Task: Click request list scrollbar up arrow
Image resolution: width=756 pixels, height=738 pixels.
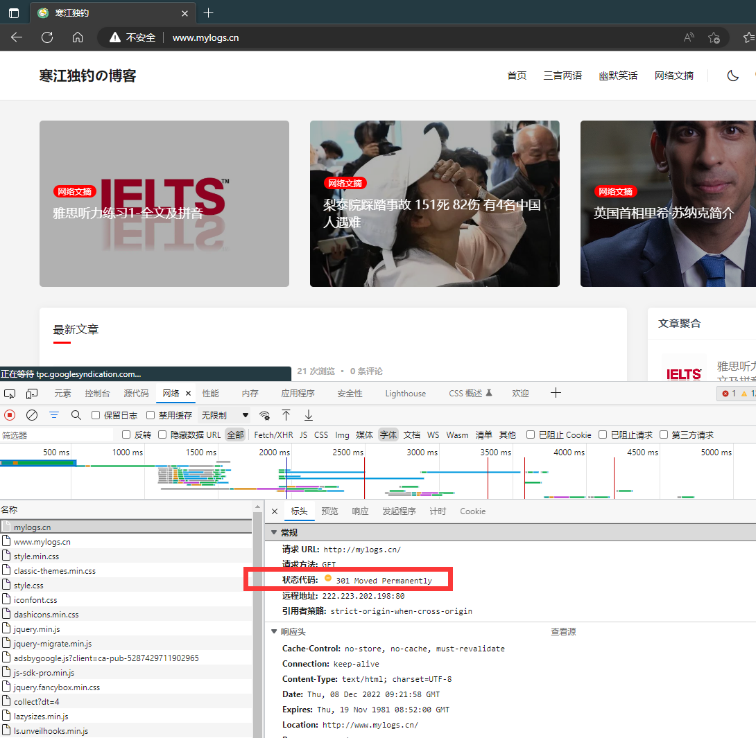Action: [x=257, y=507]
